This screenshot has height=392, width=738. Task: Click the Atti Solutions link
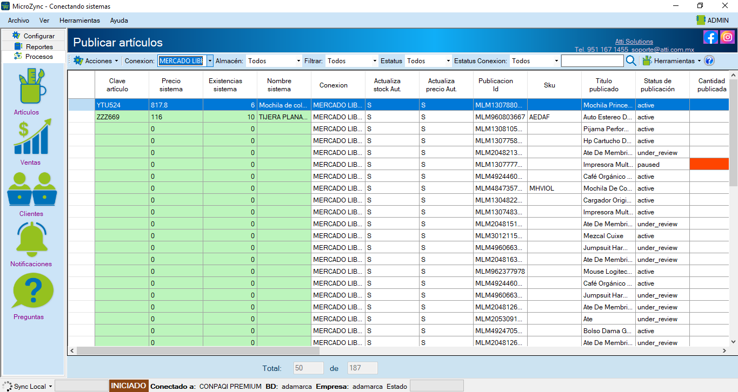point(634,42)
